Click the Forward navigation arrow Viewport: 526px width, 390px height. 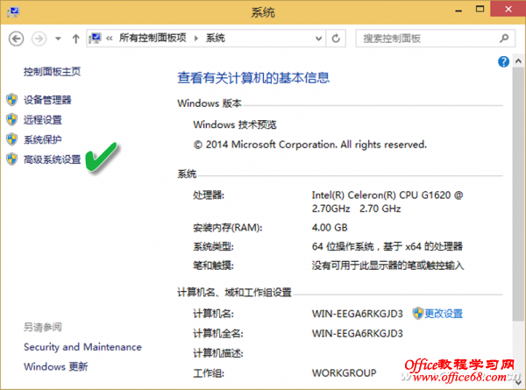pyautogui.click(x=39, y=39)
